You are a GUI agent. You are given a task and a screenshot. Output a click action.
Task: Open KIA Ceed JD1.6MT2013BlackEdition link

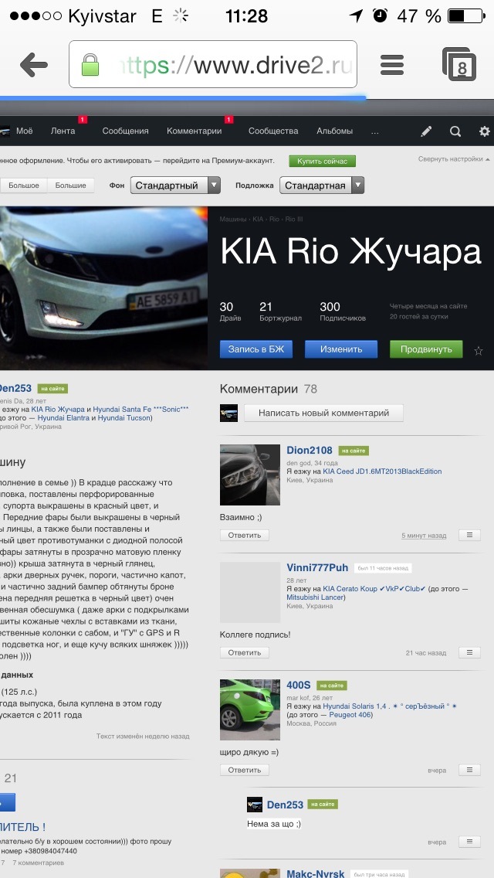tap(382, 471)
